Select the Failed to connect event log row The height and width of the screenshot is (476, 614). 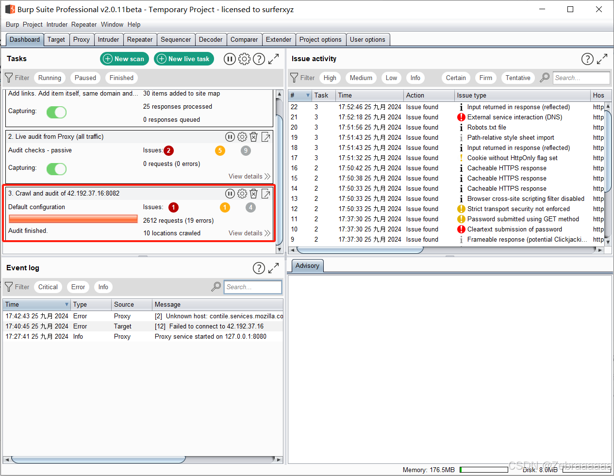[x=143, y=326]
